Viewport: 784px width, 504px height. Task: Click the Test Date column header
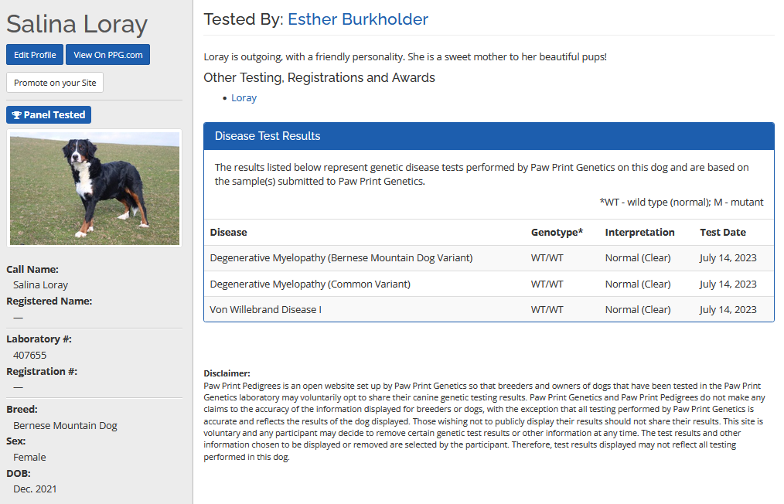click(x=723, y=232)
